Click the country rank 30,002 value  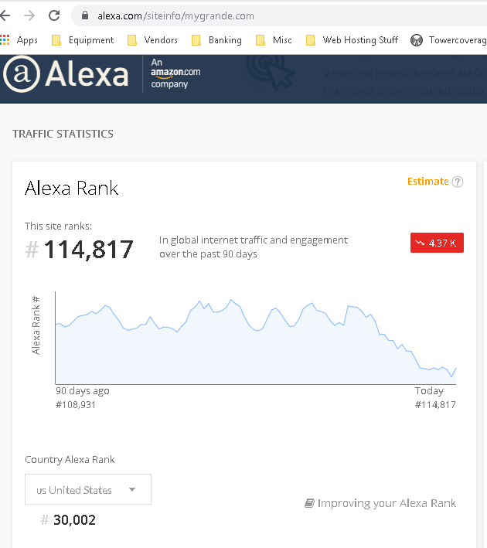pyautogui.click(x=74, y=520)
